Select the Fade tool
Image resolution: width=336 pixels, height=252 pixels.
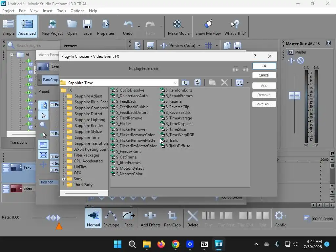click(x=128, y=219)
